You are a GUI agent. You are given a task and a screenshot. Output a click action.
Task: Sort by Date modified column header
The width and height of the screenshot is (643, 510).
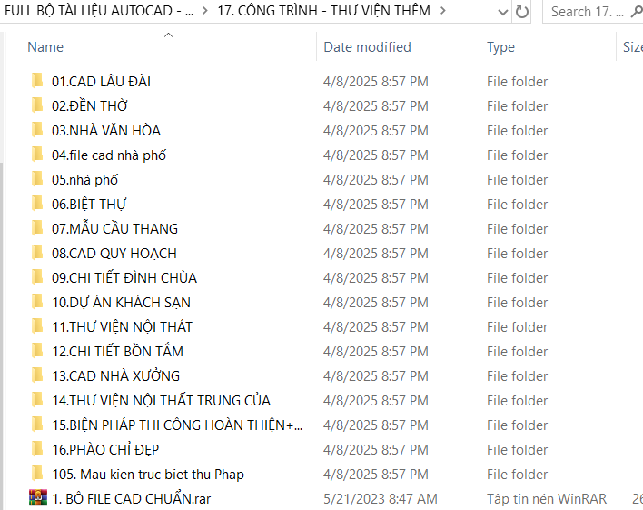[x=367, y=47]
